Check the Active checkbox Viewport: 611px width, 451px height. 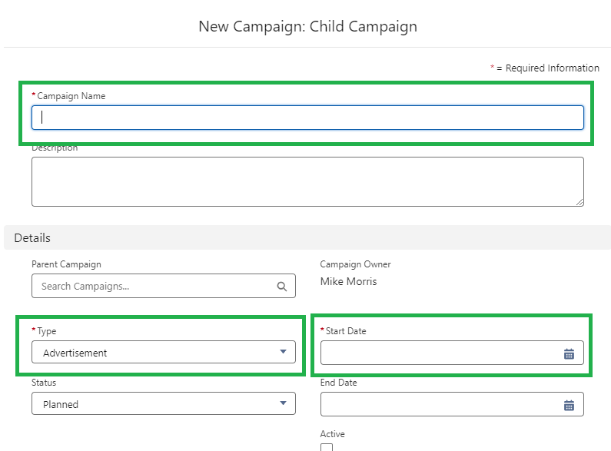point(327,447)
